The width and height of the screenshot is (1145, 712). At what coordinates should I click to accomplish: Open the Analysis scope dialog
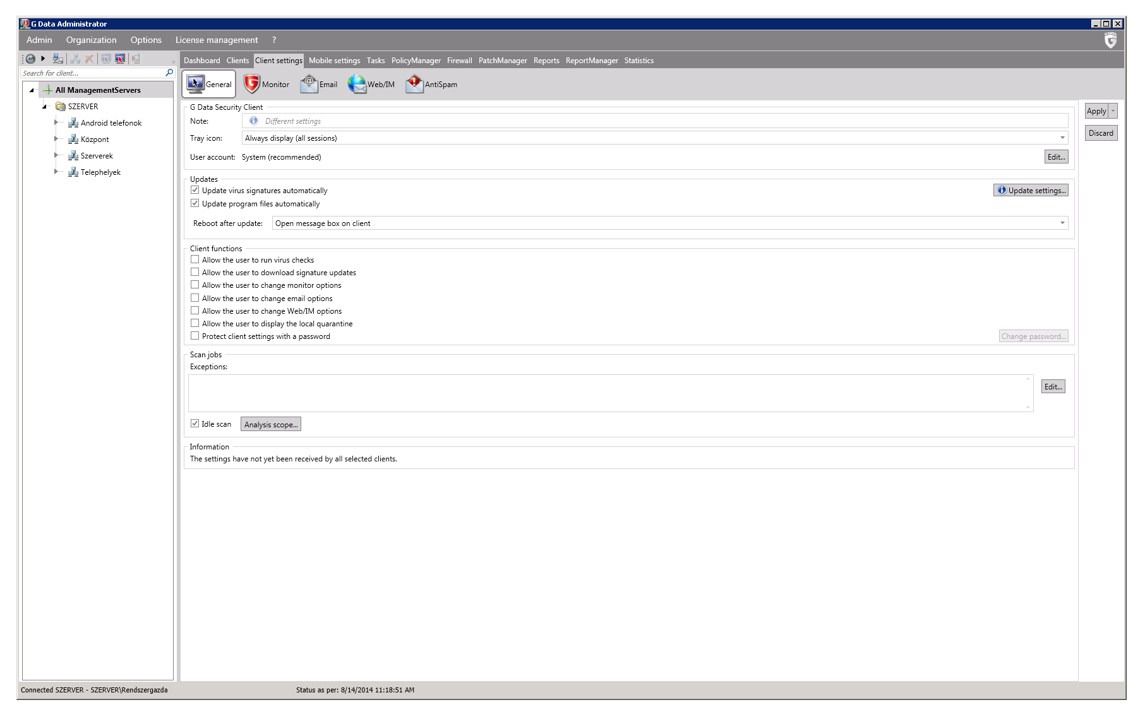pos(271,424)
